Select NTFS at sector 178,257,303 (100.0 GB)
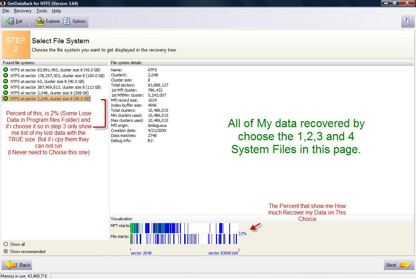 pos(57,76)
